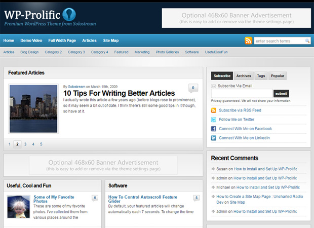Image resolution: width=314 pixels, height=228 pixels.
Task: Select Category 2 link
Action: tap(53, 52)
